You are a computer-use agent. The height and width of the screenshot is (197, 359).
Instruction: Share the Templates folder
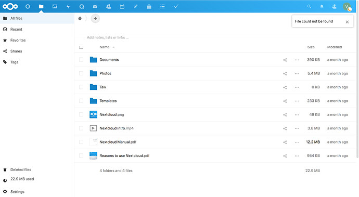click(285, 101)
